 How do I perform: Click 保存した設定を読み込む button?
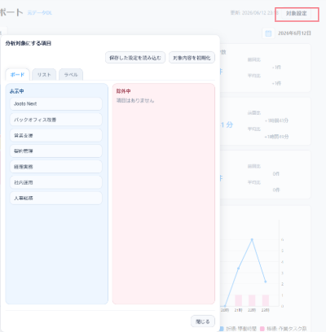point(135,58)
